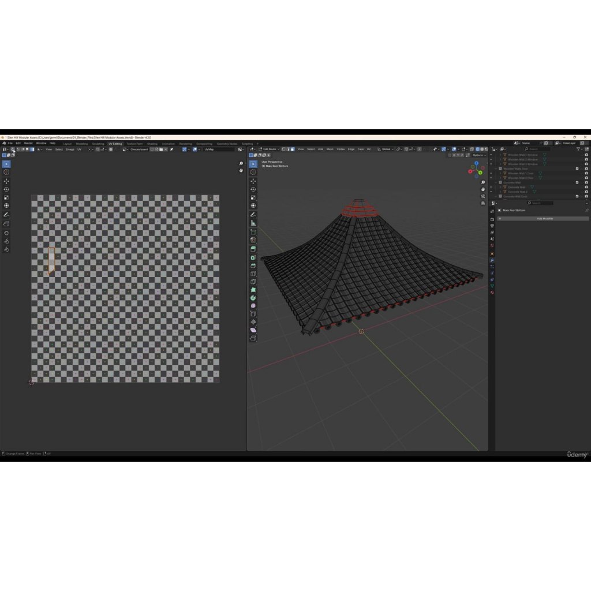The image size is (591, 591).
Task: Click the pan hand icon in UV editor
Action: click(241, 170)
